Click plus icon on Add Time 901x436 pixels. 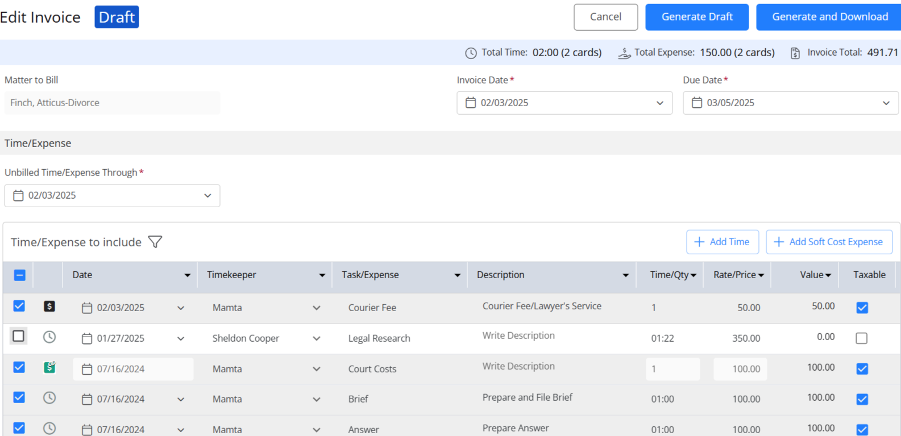700,242
